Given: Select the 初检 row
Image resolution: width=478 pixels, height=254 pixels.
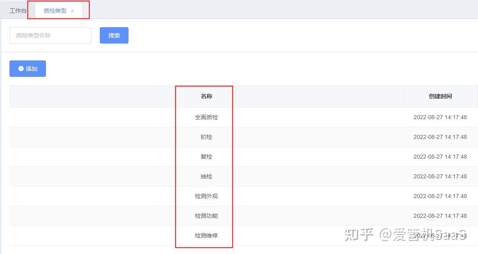Looking at the screenshot, I should pos(206,137).
